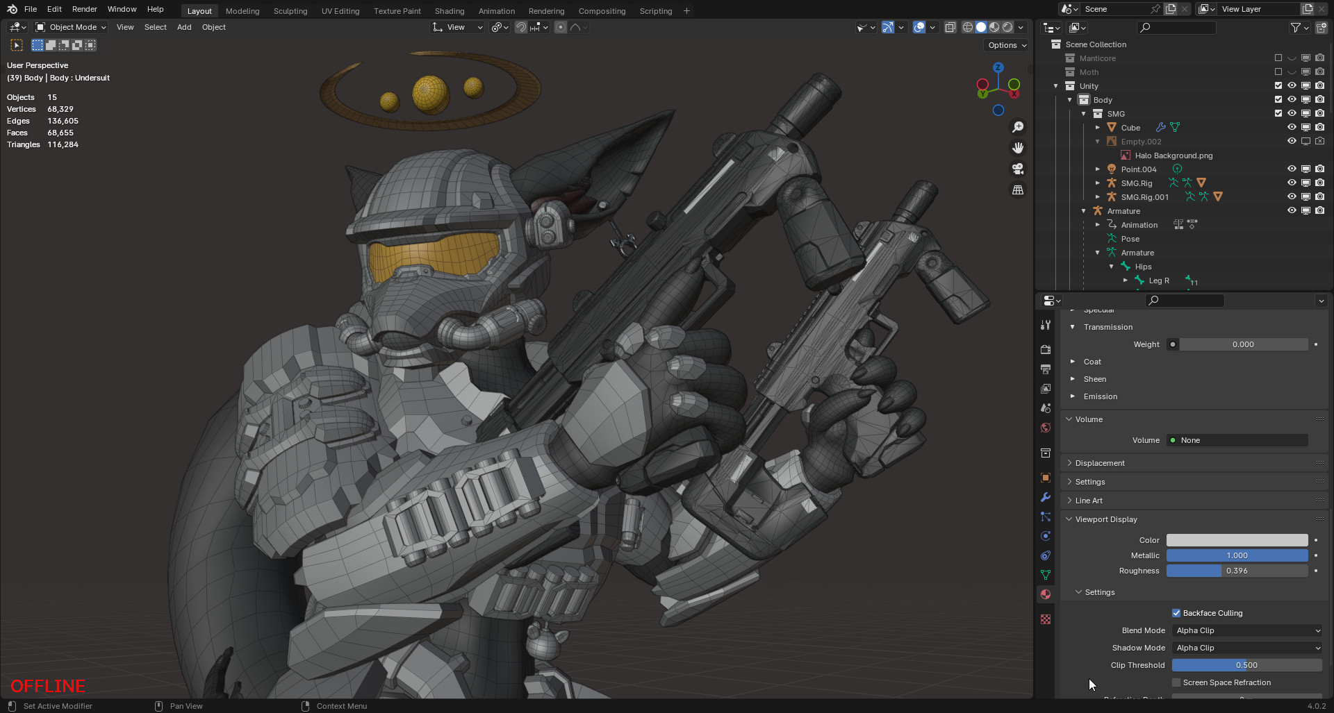Open the Render properties tab
This screenshot has width=1334, height=713.
tap(1046, 349)
